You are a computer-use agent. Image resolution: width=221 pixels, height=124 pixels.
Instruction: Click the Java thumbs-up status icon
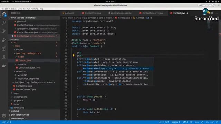click(x=202, y=122)
